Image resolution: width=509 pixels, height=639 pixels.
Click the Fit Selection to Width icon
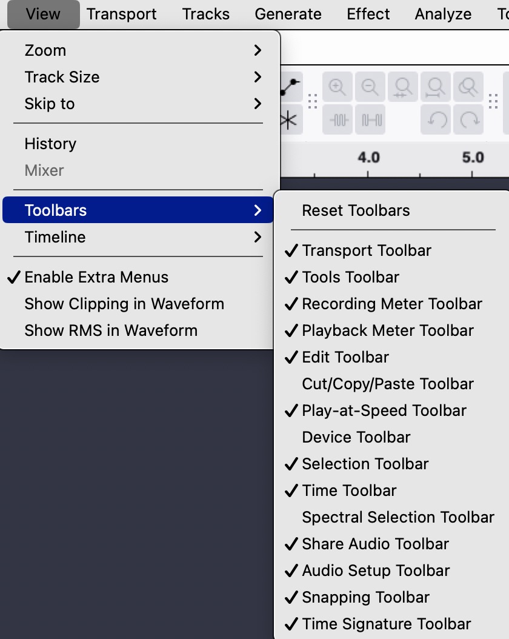click(x=402, y=87)
